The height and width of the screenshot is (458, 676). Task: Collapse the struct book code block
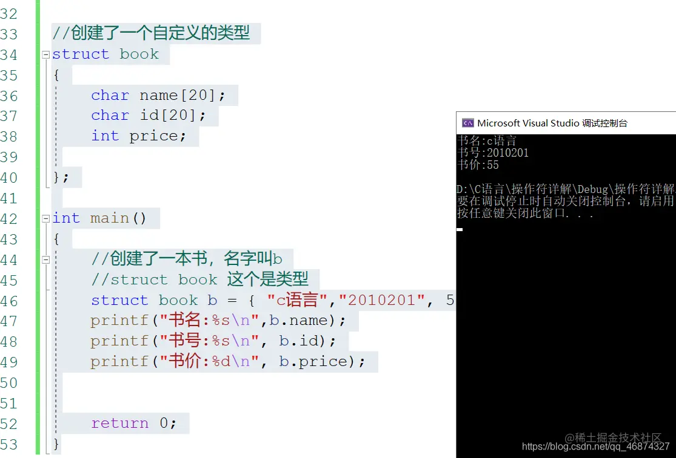coord(45,54)
